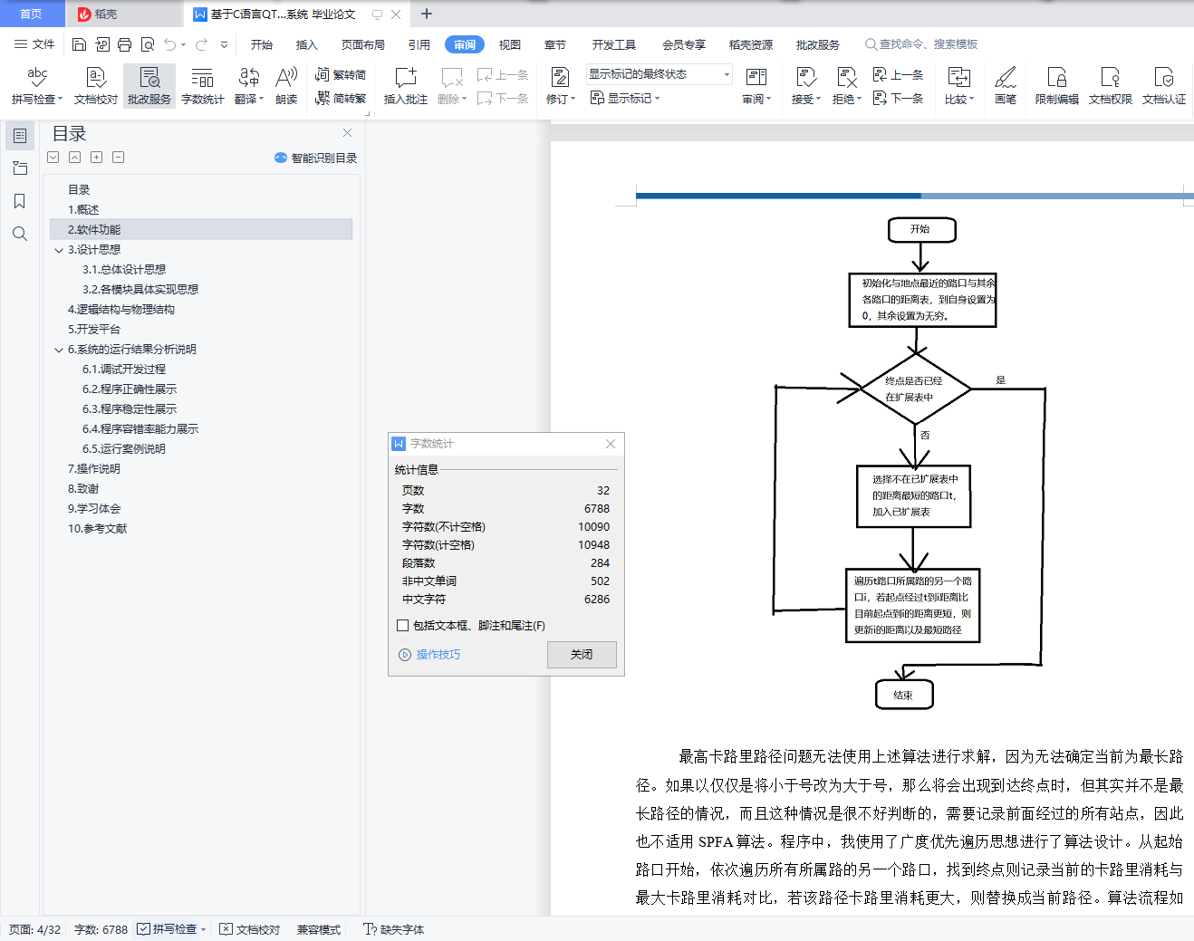The image size is (1194, 941).
Task: Convert text with 繁转简
Action: 341,75
